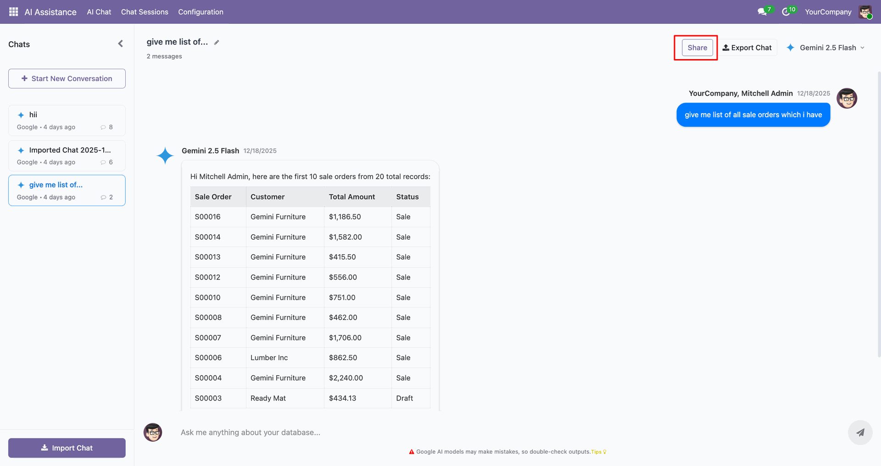Click the pencil icon to rename chat

tap(217, 43)
